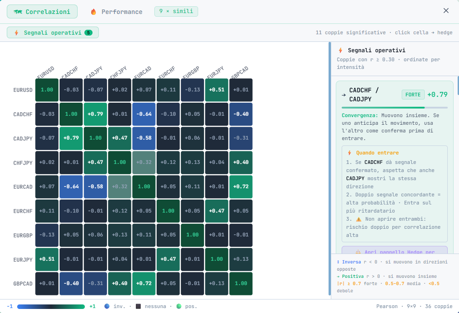
Task: Click the green animal icon in the Correlazioni tab
Action: point(18,12)
